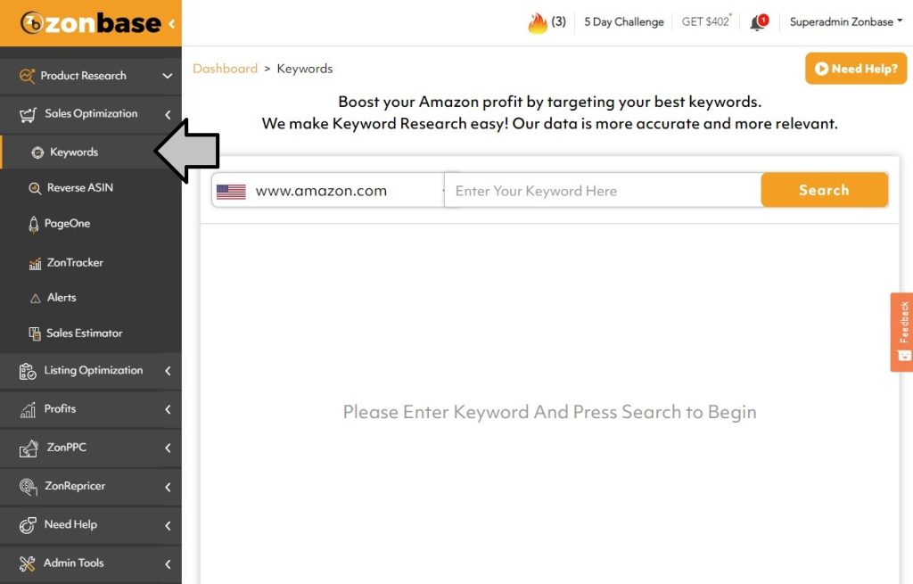Open the www.amazon.com marketplace dropdown
The height and width of the screenshot is (584, 913).
328,191
